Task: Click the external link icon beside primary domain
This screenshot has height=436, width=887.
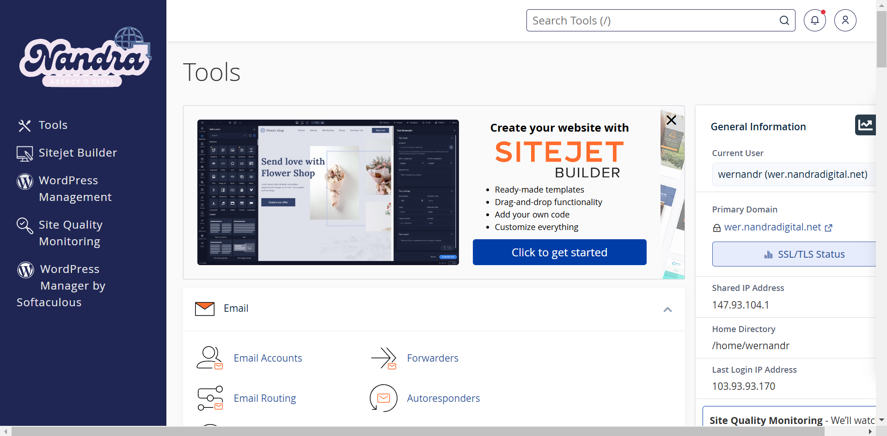Action: coord(829,228)
